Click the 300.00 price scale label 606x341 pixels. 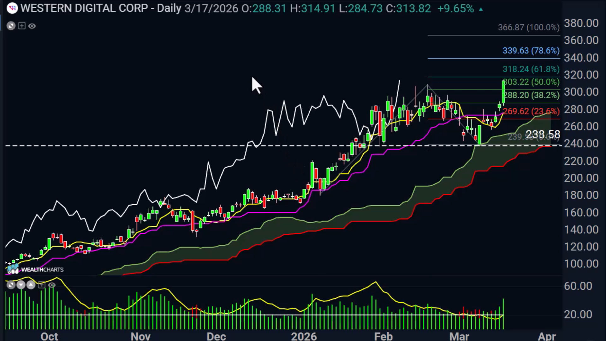(x=581, y=92)
